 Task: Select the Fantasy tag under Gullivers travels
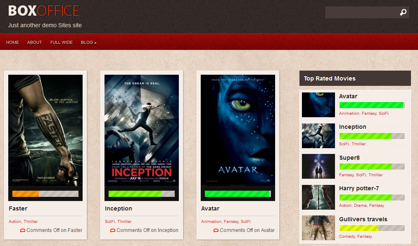364,237
